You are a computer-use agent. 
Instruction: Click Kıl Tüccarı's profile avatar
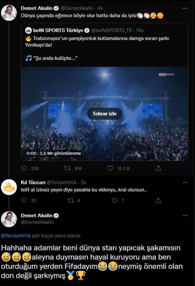click(9, 187)
